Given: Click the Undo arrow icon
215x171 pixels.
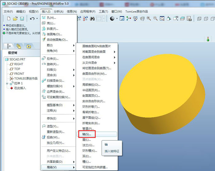Looking at the screenshot, I should tap(32, 19).
